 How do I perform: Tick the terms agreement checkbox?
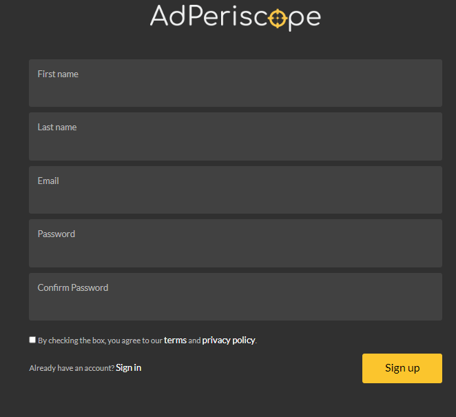pos(32,340)
